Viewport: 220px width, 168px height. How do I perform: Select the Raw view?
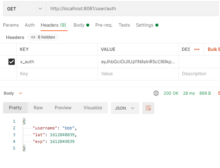coord(38,108)
